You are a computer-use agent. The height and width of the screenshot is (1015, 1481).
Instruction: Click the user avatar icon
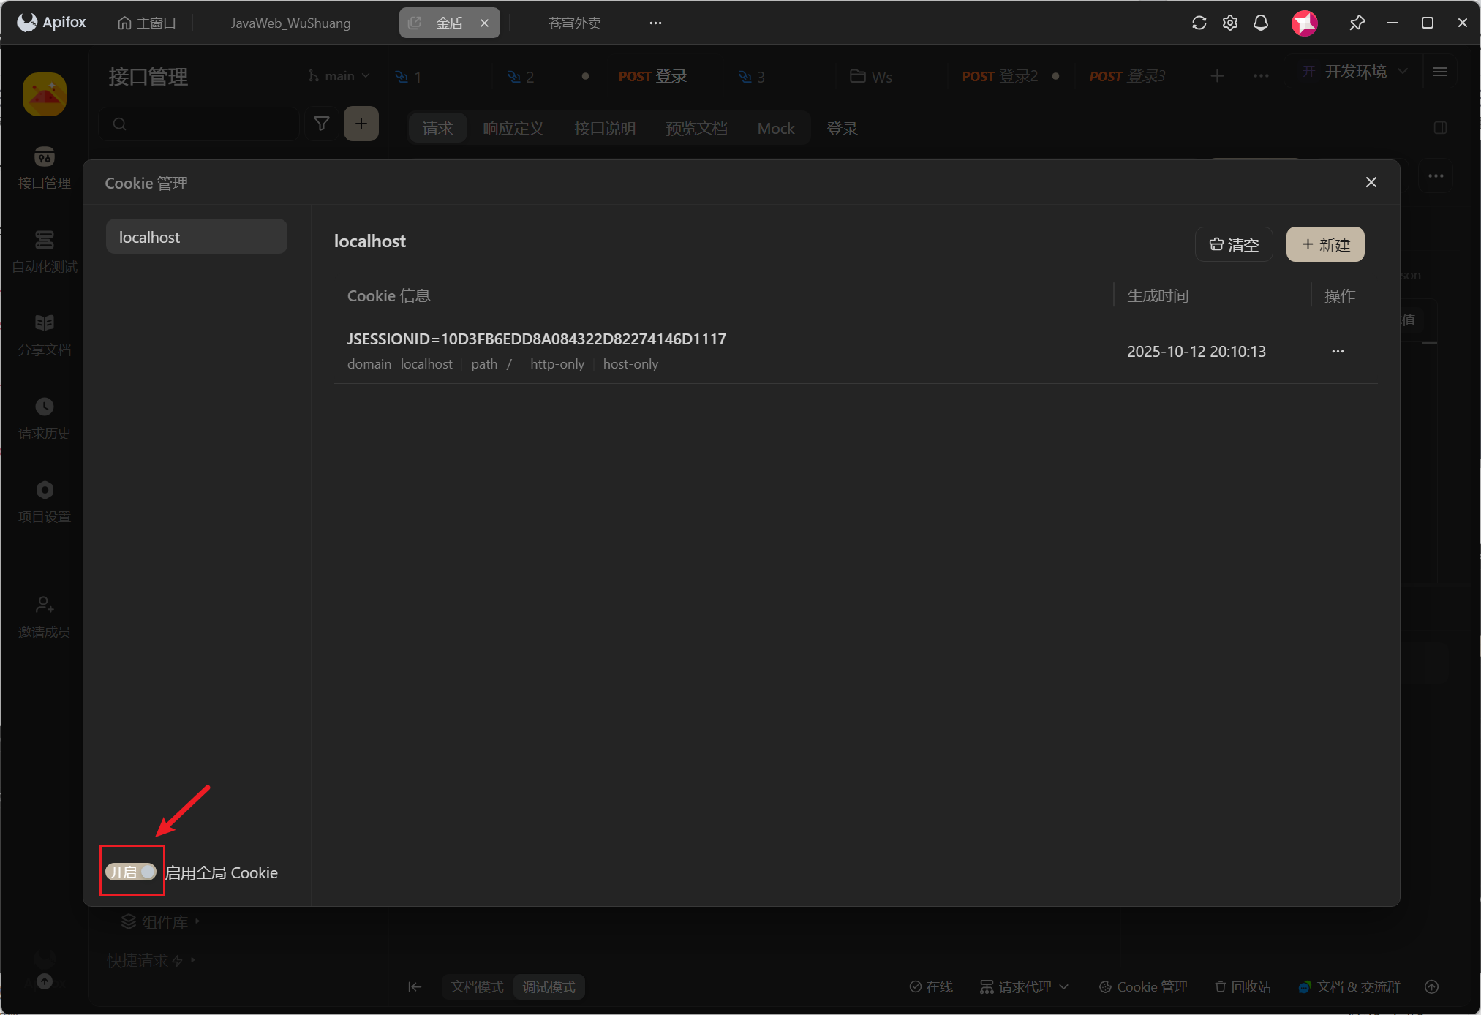point(1304,23)
